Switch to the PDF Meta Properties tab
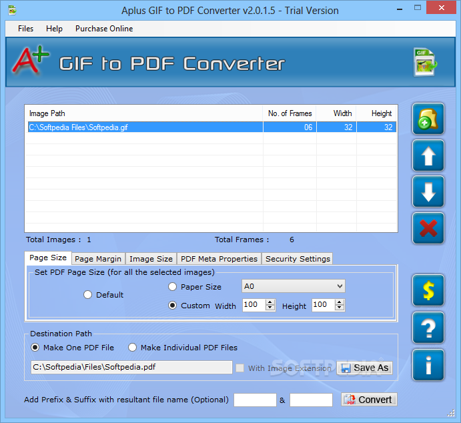The image size is (461, 423). click(x=219, y=259)
